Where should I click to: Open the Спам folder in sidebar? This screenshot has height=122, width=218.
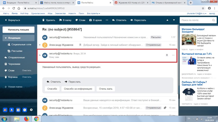click(9, 70)
